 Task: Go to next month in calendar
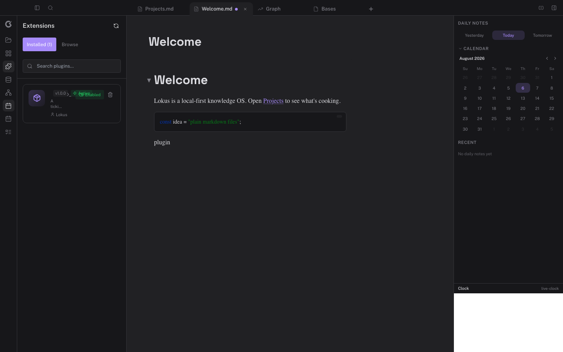[x=555, y=58]
